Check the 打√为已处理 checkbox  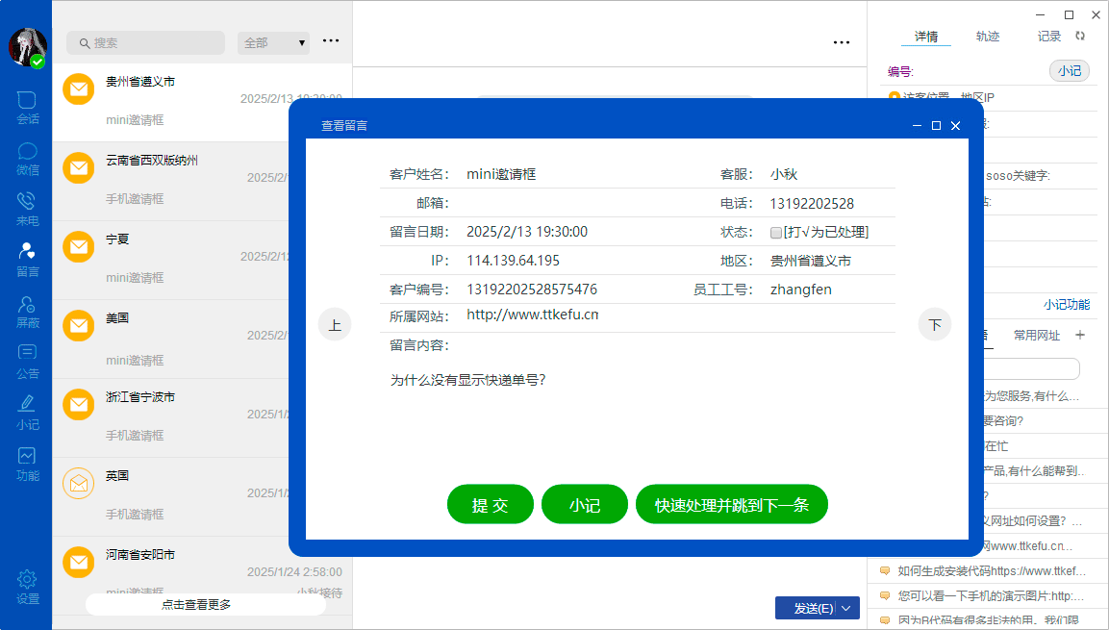[776, 233]
